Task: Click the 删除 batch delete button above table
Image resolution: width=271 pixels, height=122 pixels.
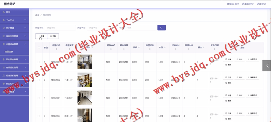Action: [53, 36]
